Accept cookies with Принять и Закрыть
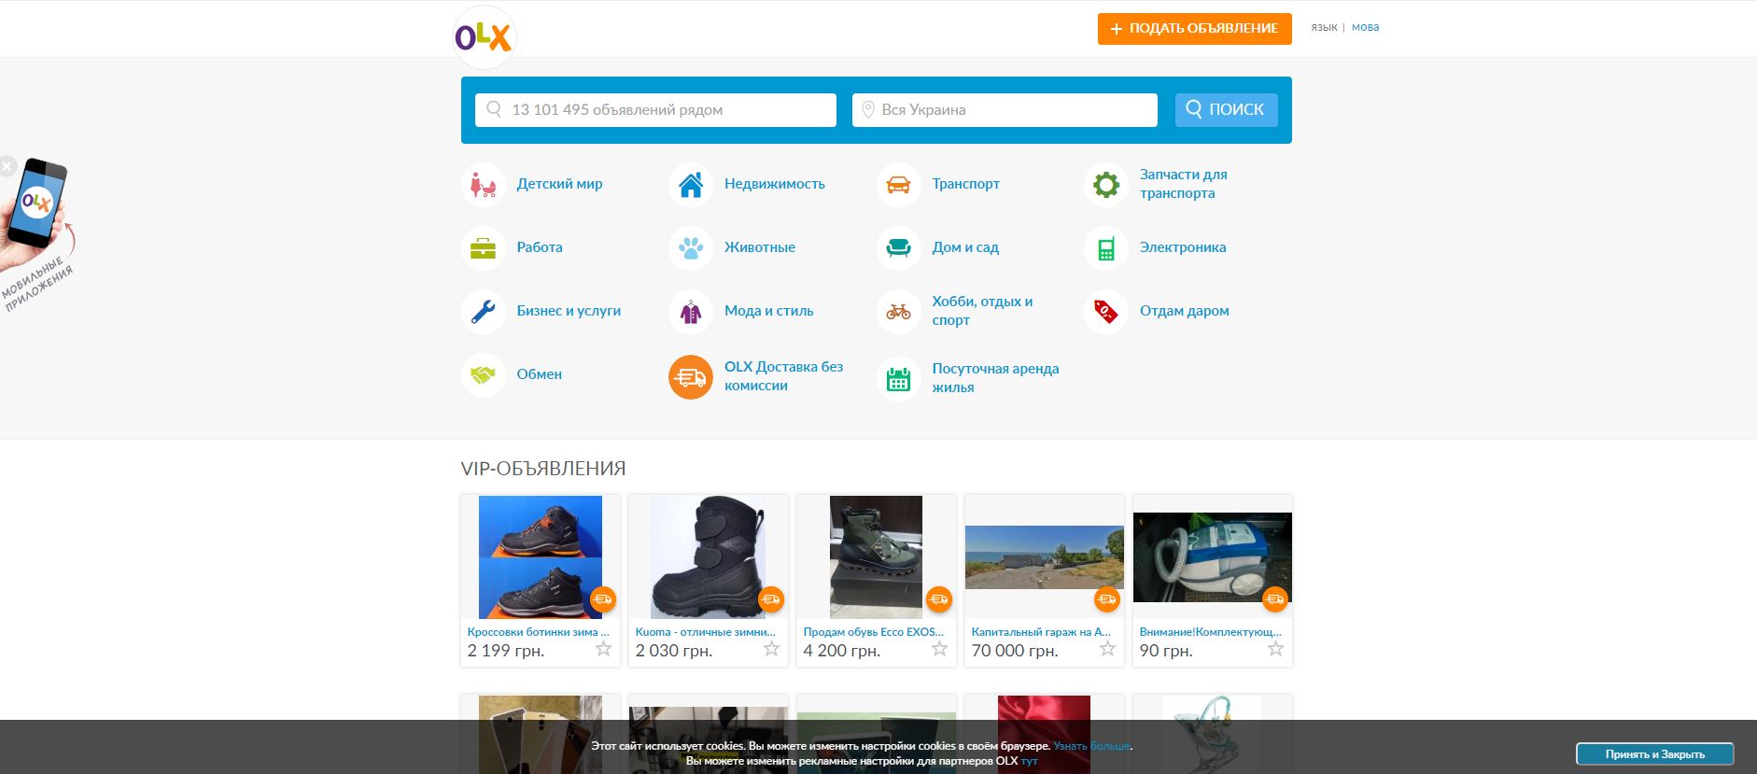This screenshot has width=1757, height=774. coord(1655,753)
